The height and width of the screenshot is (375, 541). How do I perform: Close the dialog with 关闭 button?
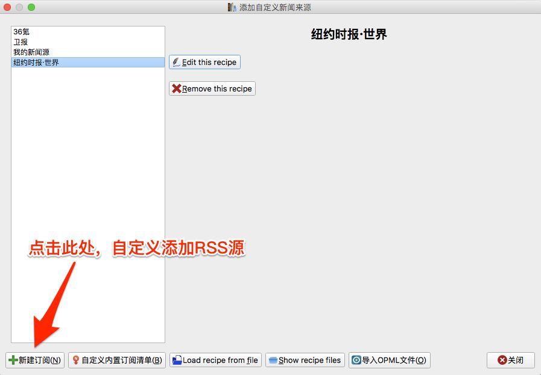511,360
